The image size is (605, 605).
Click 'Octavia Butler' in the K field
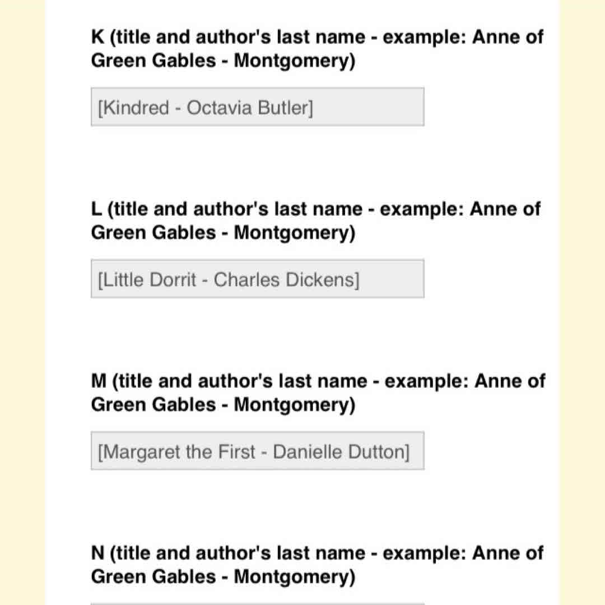248,108
